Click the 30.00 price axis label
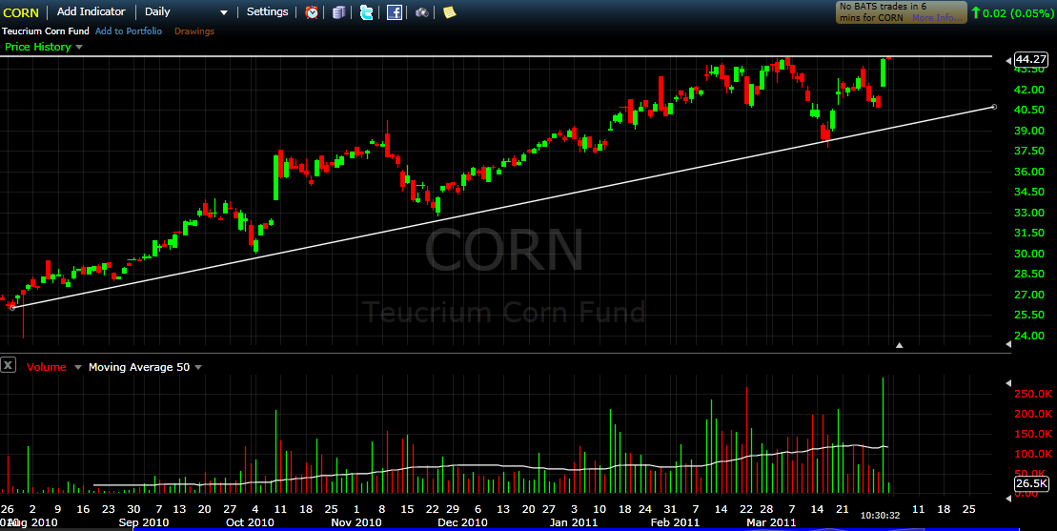This screenshot has height=531, width=1057. pyautogui.click(x=1031, y=254)
